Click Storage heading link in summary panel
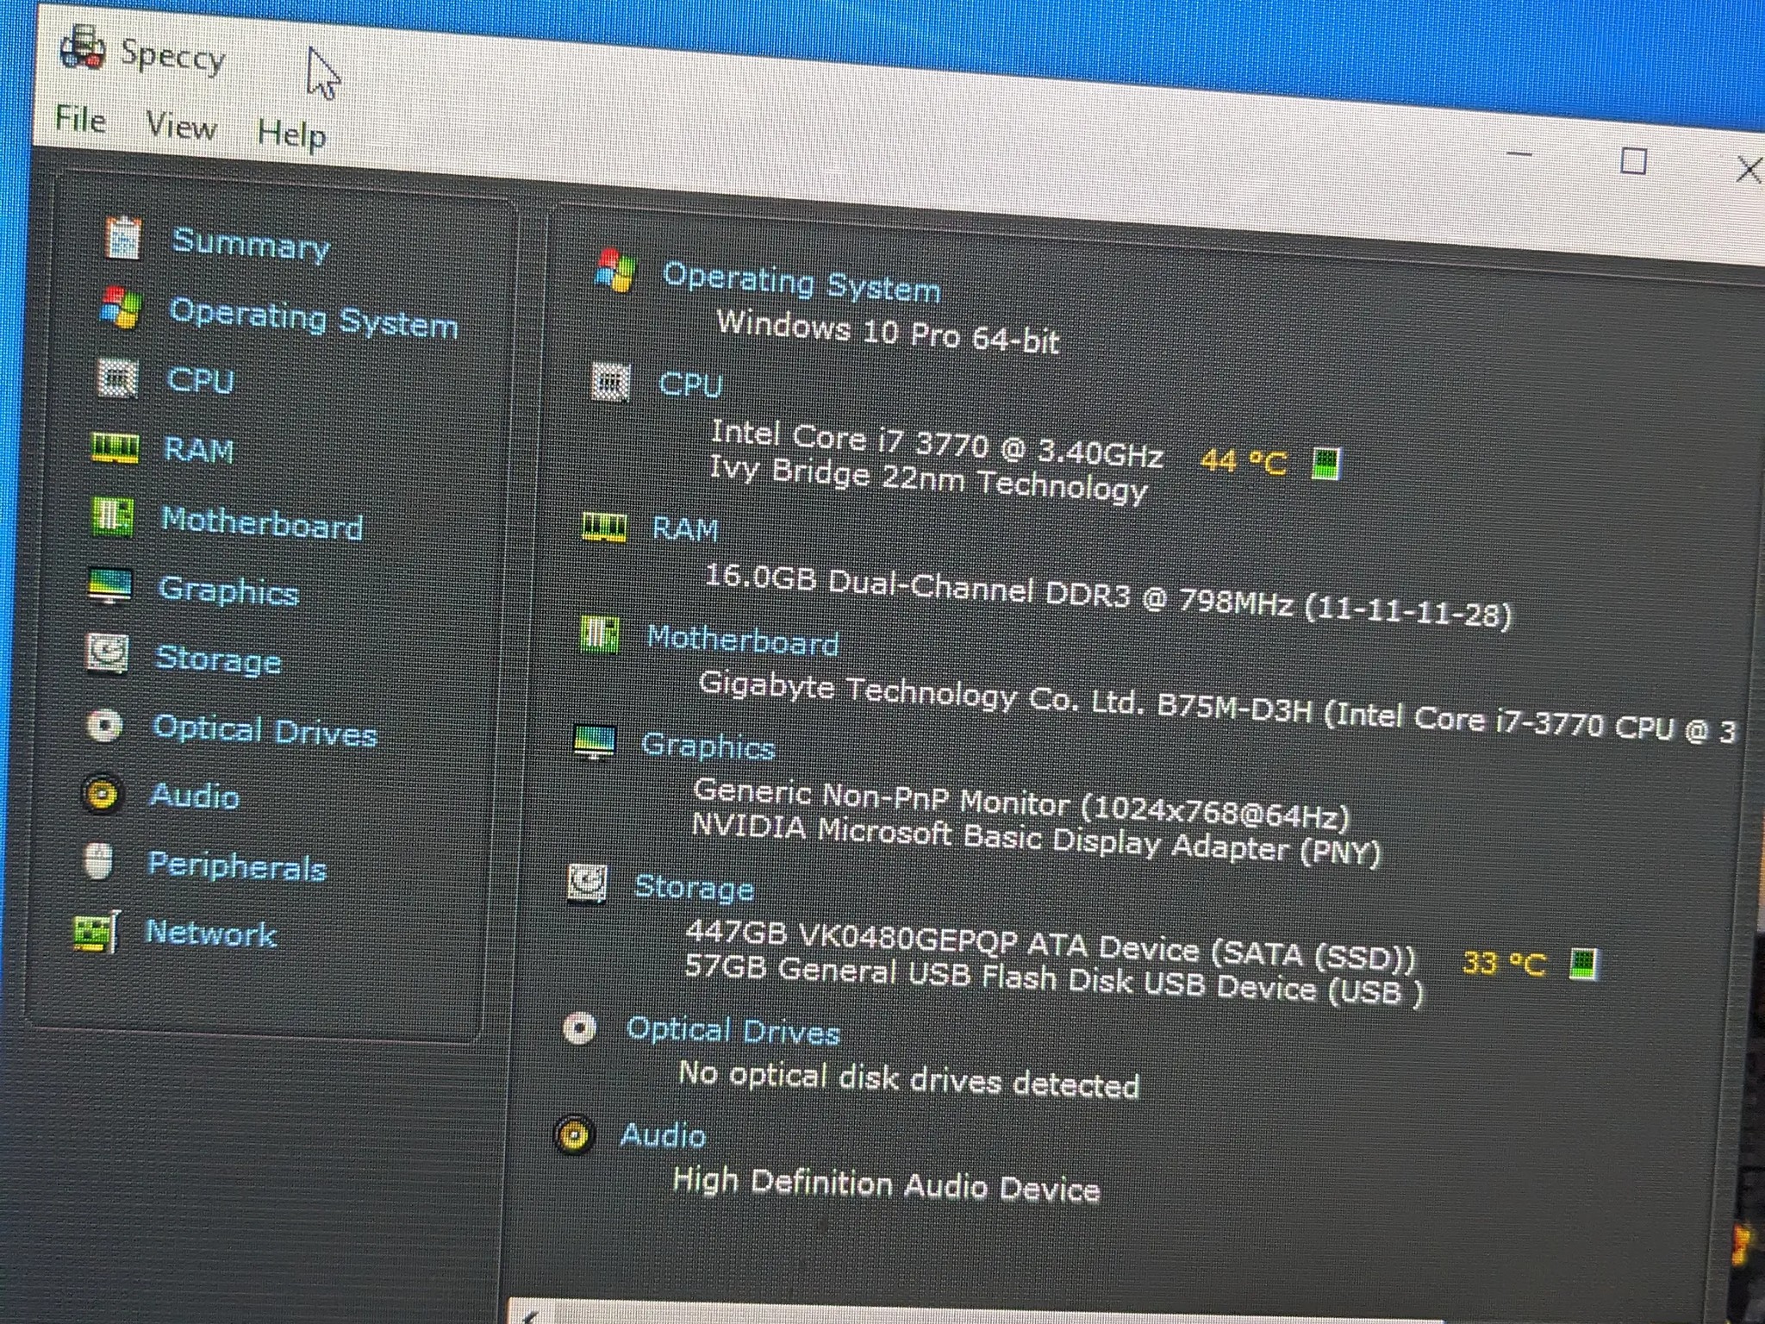 (x=695, y=887)
